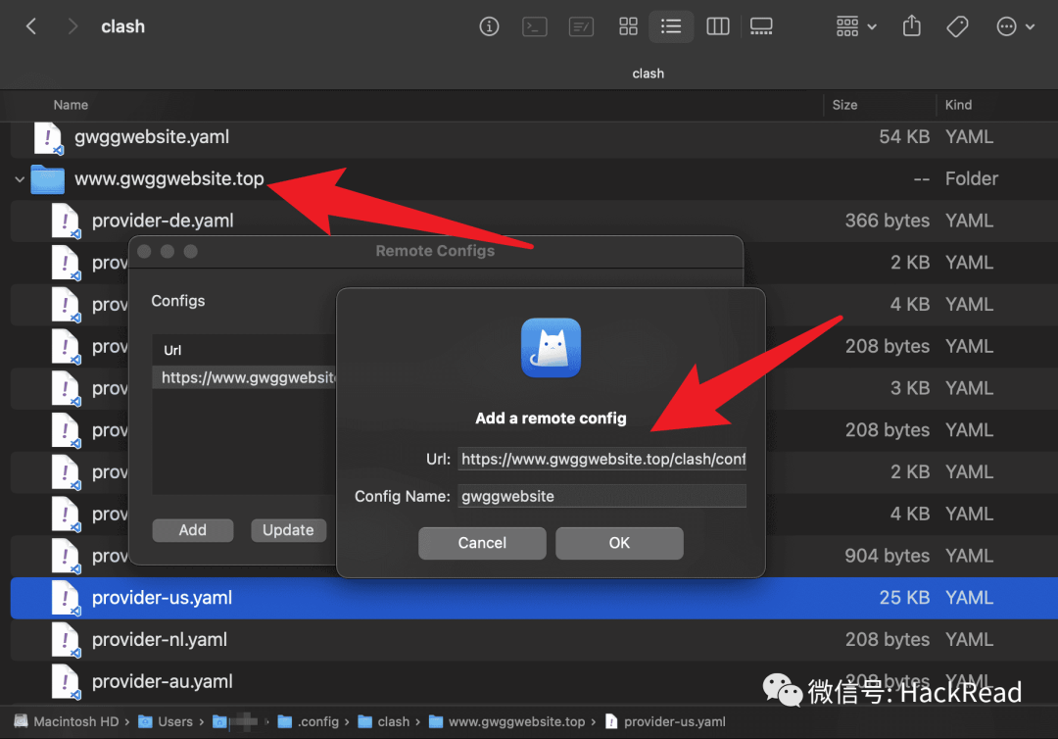Switch Finder to icon grid view
Screen dimensions: 1058x739
628,26
